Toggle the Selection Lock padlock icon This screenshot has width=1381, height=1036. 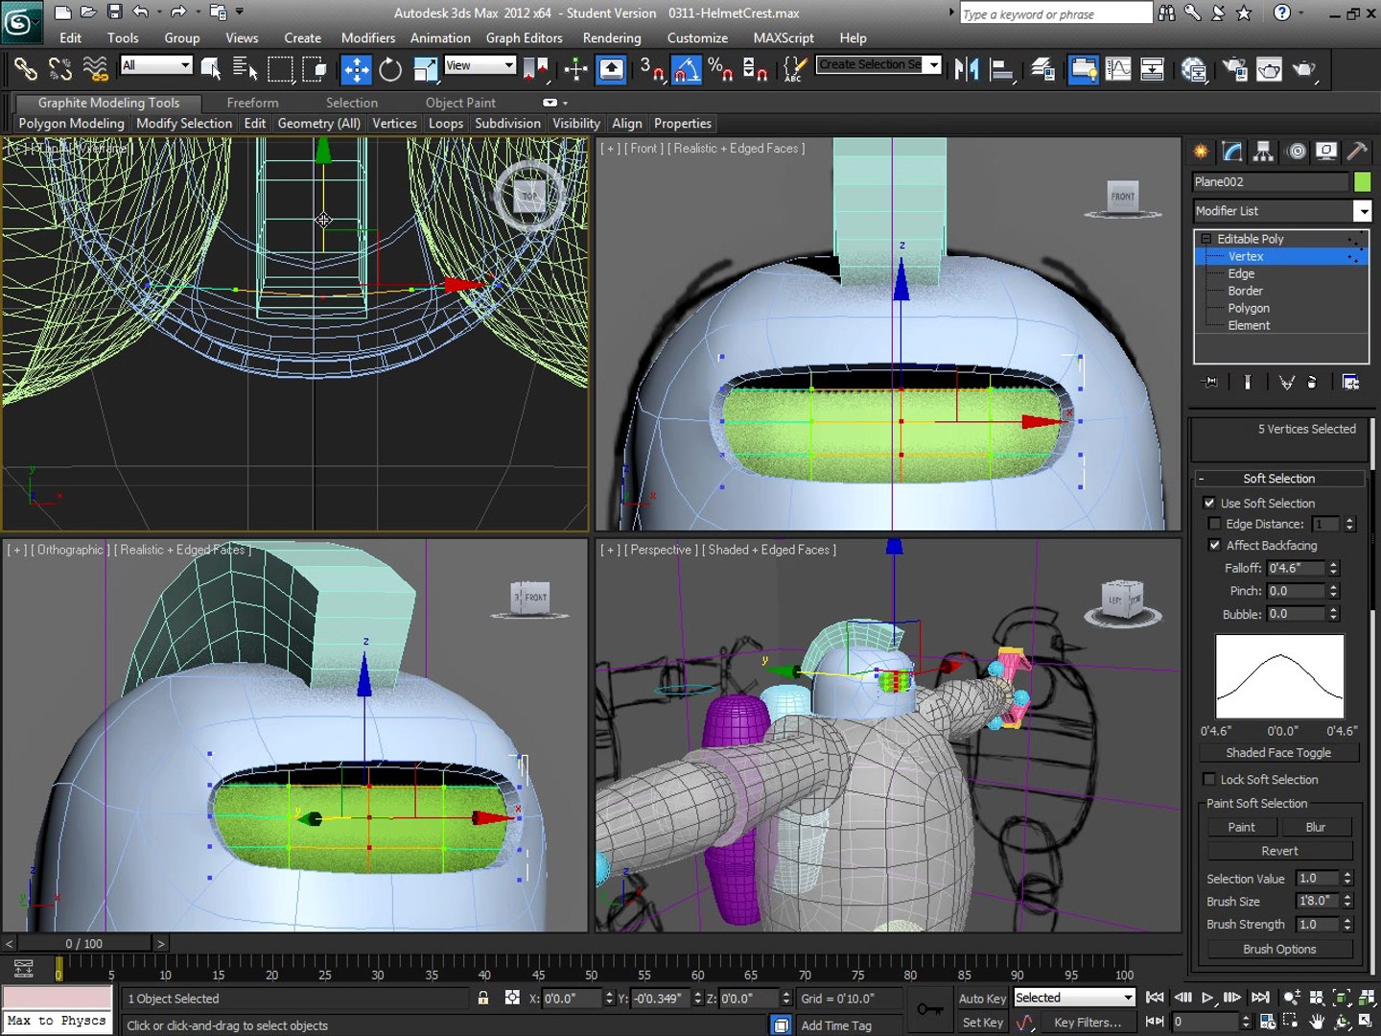[x=483, y=998]
